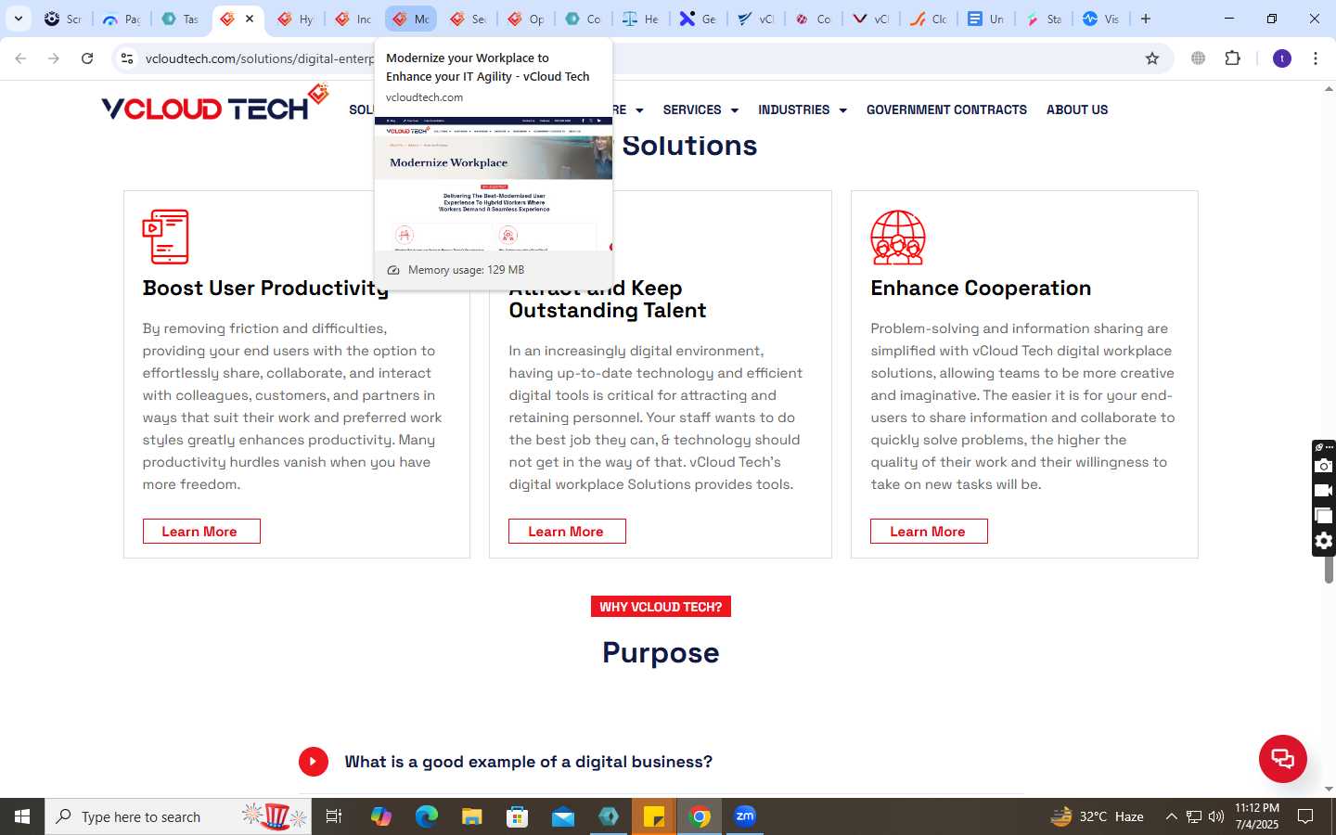The image size is (1336, 835).
Task: Learn More under Enhance Cooperation
Action: click(x=929, y=531)
